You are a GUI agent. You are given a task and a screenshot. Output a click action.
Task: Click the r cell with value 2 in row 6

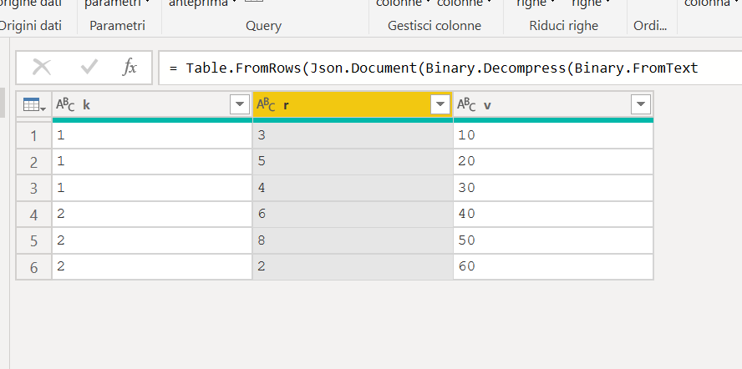click(x=353, y=267)
